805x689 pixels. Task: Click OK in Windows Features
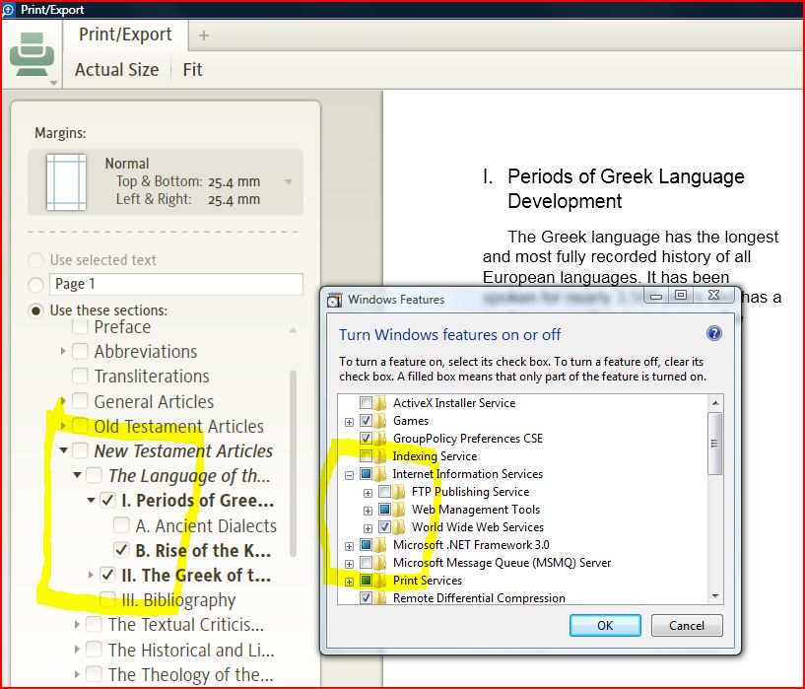tap(605, 625)
